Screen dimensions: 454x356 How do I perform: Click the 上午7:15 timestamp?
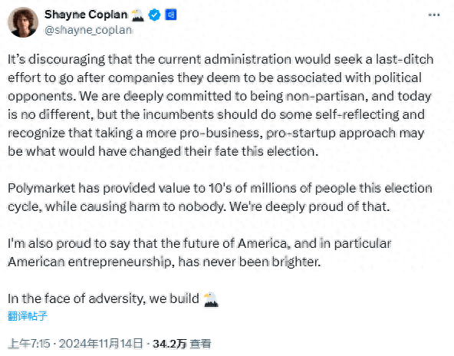pos(29,344)
